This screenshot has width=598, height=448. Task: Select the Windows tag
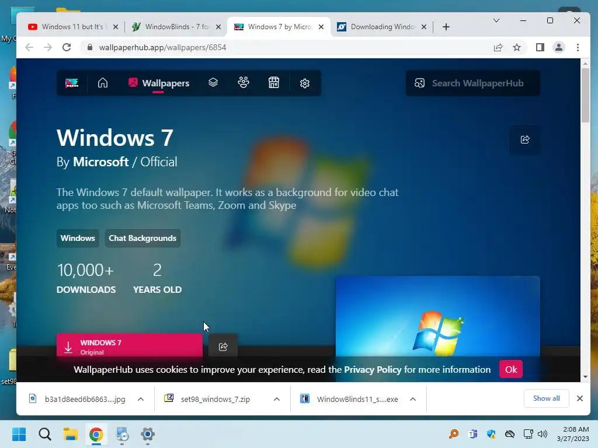(x=78, y=238)
